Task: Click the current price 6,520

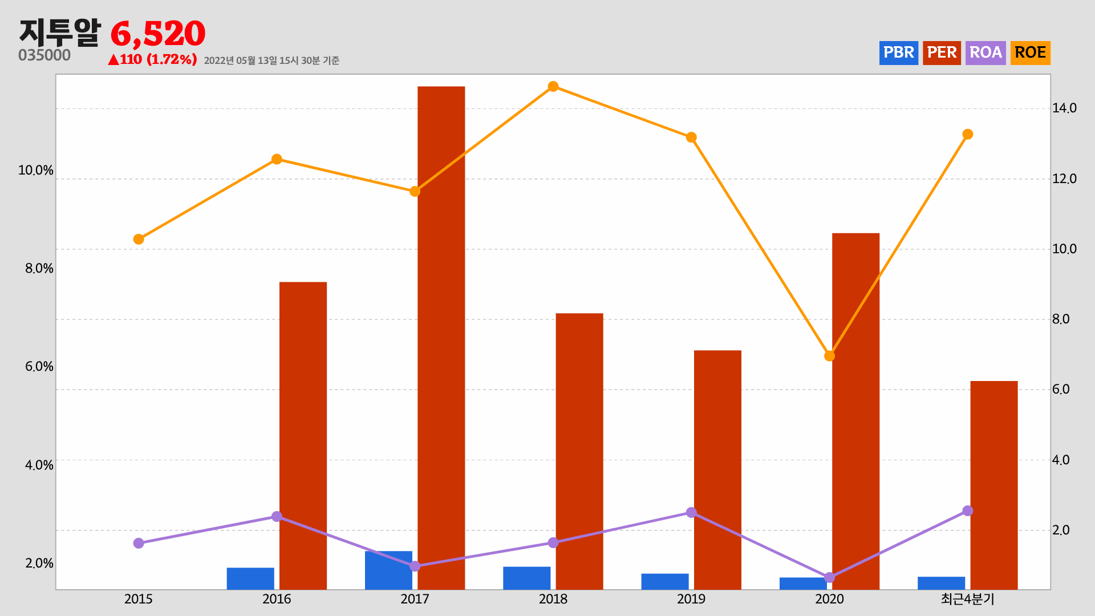Action: point(158,34)
